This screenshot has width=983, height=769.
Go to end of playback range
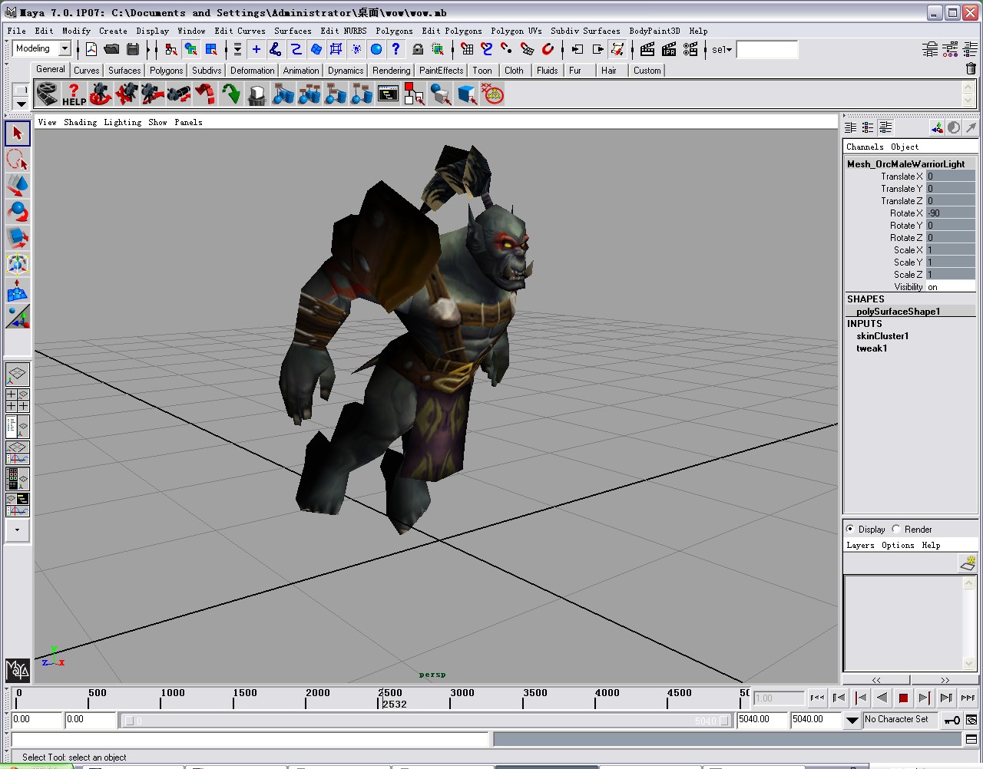coord(968,698)
